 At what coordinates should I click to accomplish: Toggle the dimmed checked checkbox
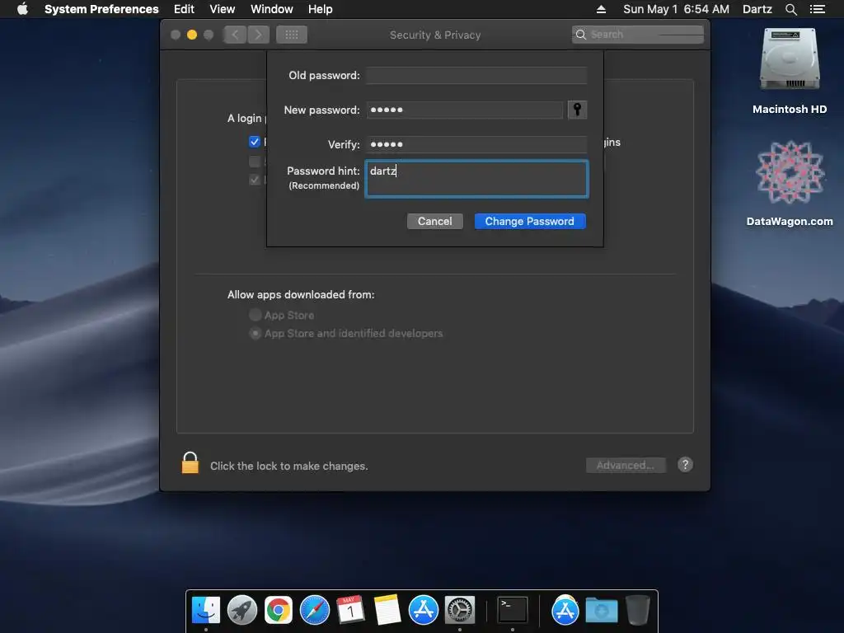(255, 179)
